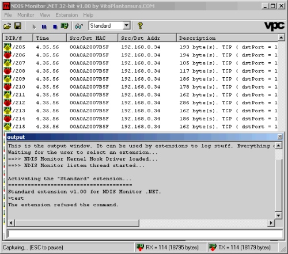Click direction icon for packet /205

tap(7, 47)
